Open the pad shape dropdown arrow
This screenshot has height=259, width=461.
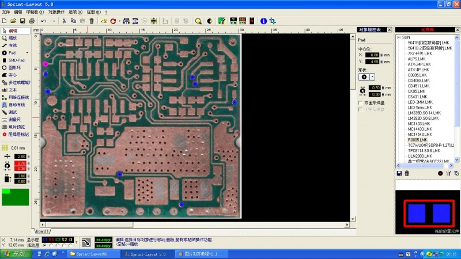(372, 76)
